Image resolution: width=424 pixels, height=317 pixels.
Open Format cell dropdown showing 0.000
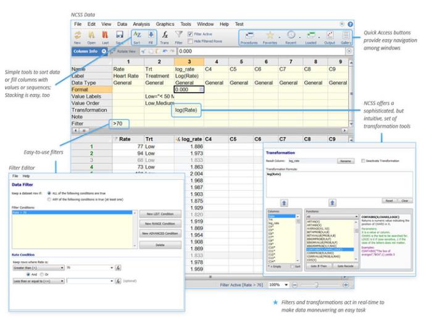click(x=201, y=90)
